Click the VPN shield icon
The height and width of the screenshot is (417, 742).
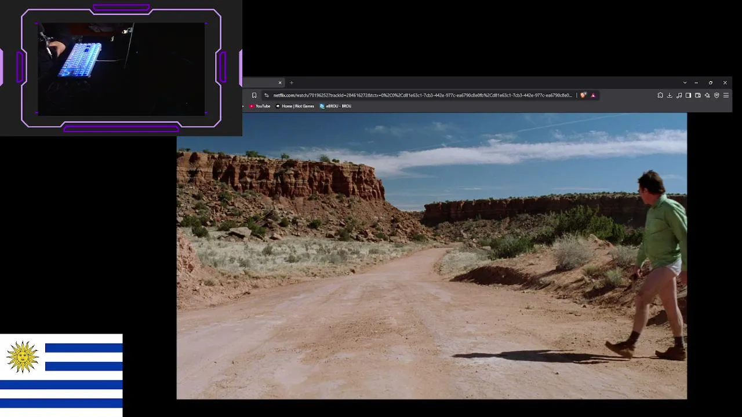(x=716, y=95)
